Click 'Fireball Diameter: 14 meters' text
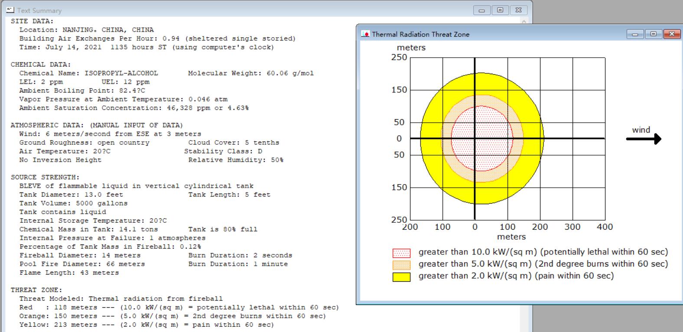Image resolution: width=683 pixels, height=332 pixels. click(80, 255)
